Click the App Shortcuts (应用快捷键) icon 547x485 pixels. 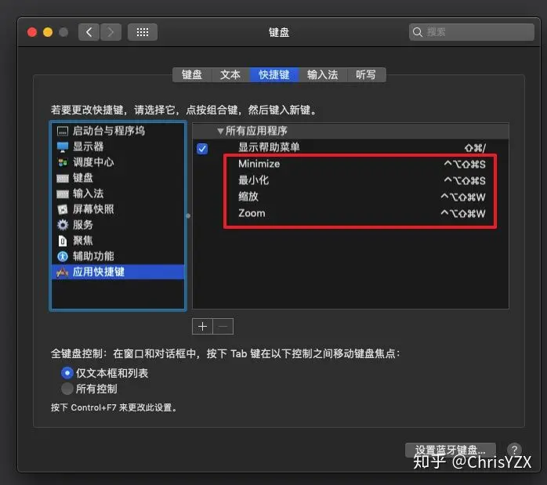click(63, 272)
